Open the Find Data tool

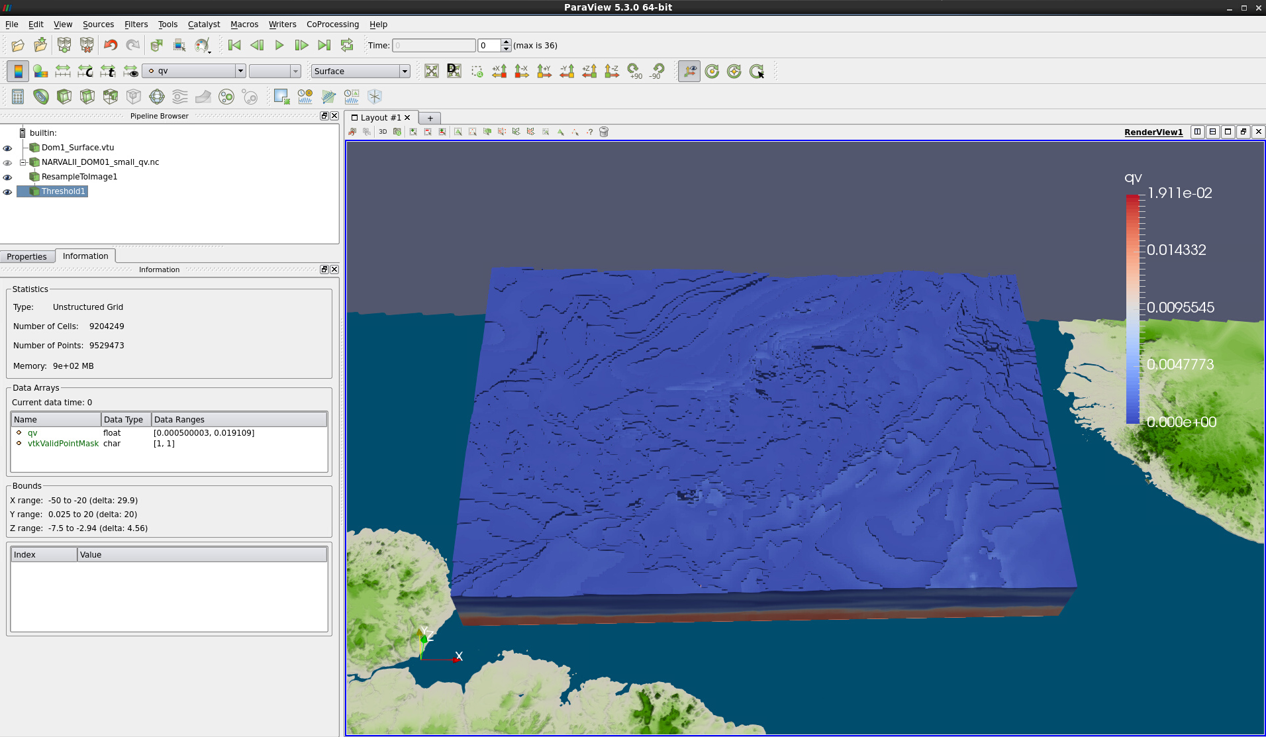tap(179, 45)
